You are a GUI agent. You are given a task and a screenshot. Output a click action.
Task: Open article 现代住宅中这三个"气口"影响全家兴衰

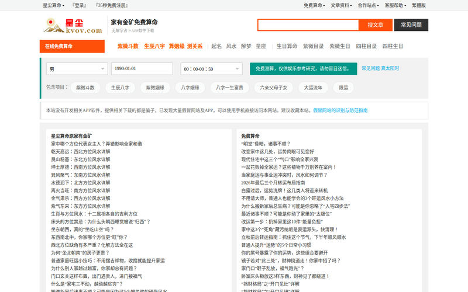coord(280,159)
